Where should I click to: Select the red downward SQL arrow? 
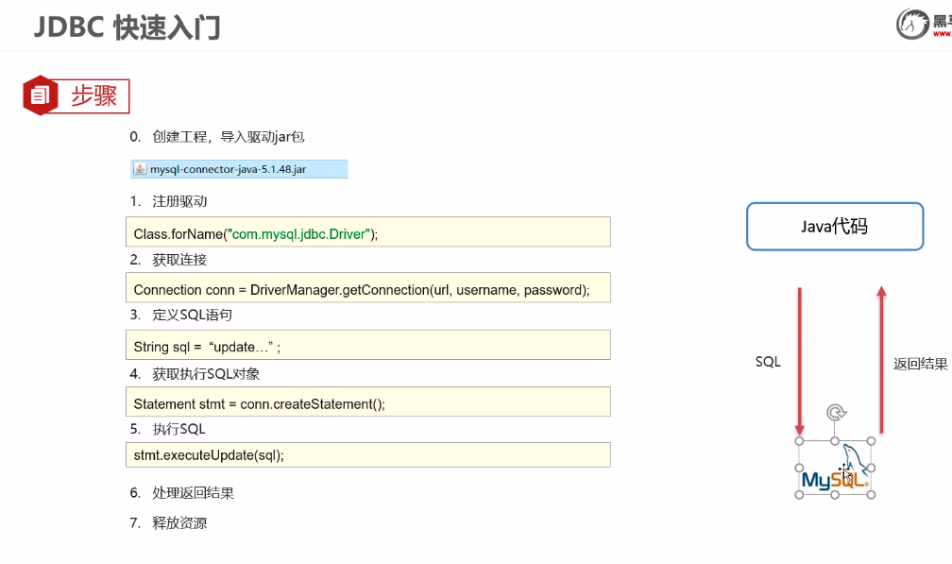click(799, 359)
